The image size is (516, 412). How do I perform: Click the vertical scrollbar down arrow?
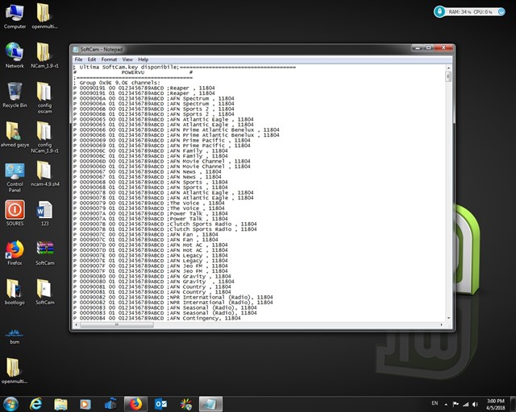click(448, 318)
